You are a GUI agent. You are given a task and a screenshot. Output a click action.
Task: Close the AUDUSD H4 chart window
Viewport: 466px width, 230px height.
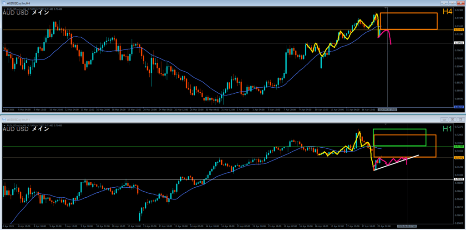click(460, 4)
